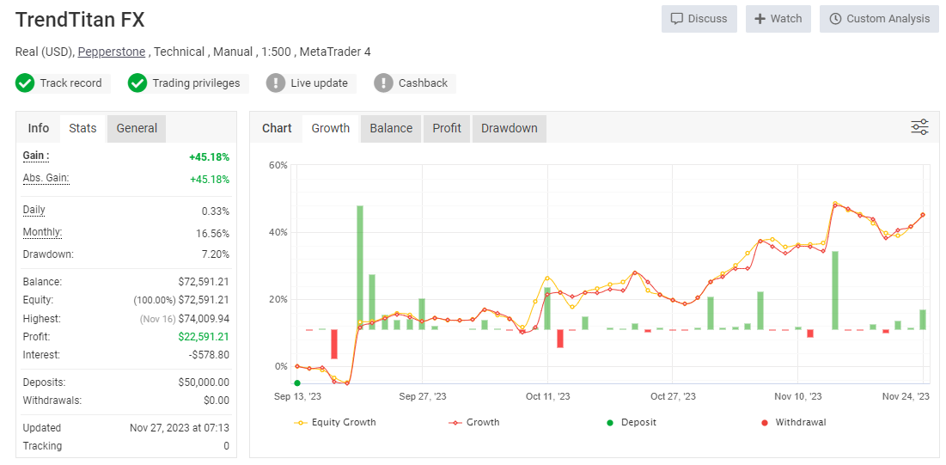946x465 pixels.
Task: Open the Balance chart tab
Action: (x=391, y=128)
